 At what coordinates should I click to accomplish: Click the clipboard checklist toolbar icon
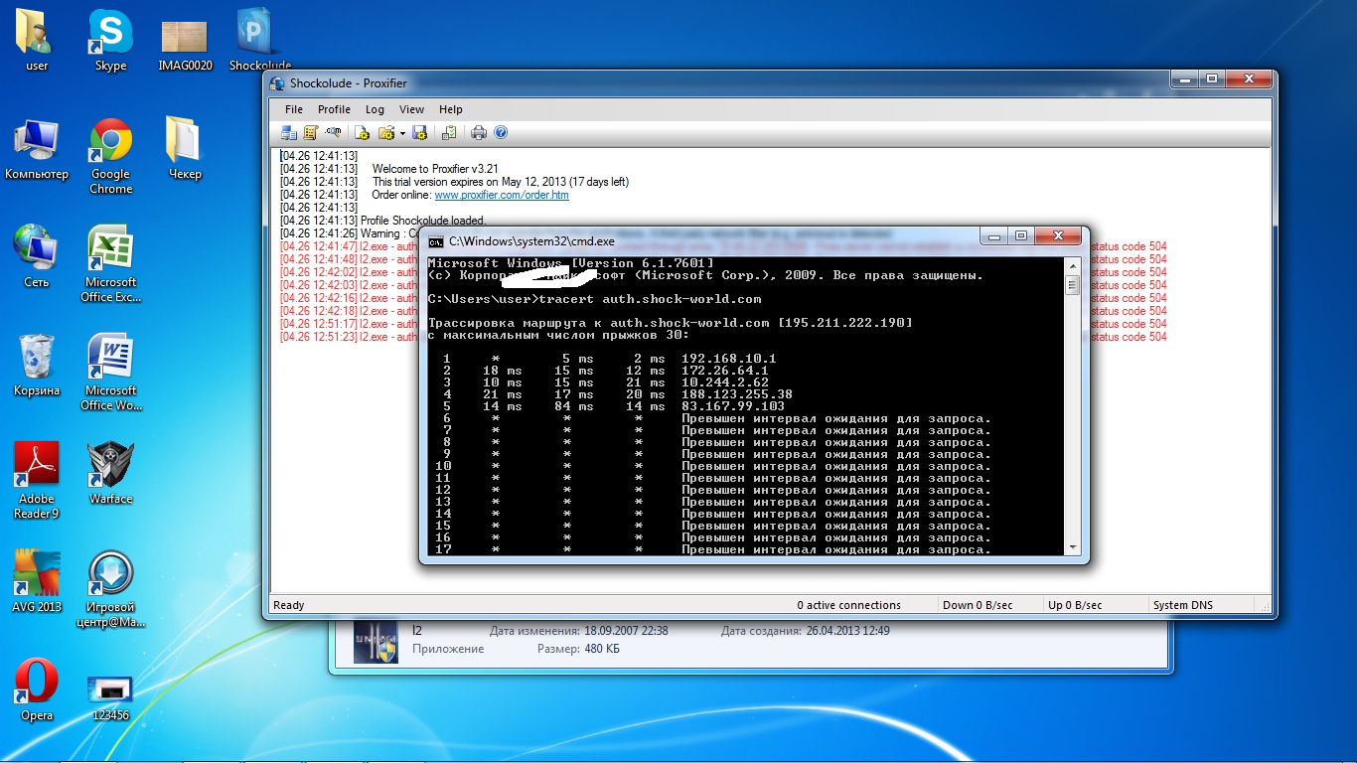[x=449, y=133]
